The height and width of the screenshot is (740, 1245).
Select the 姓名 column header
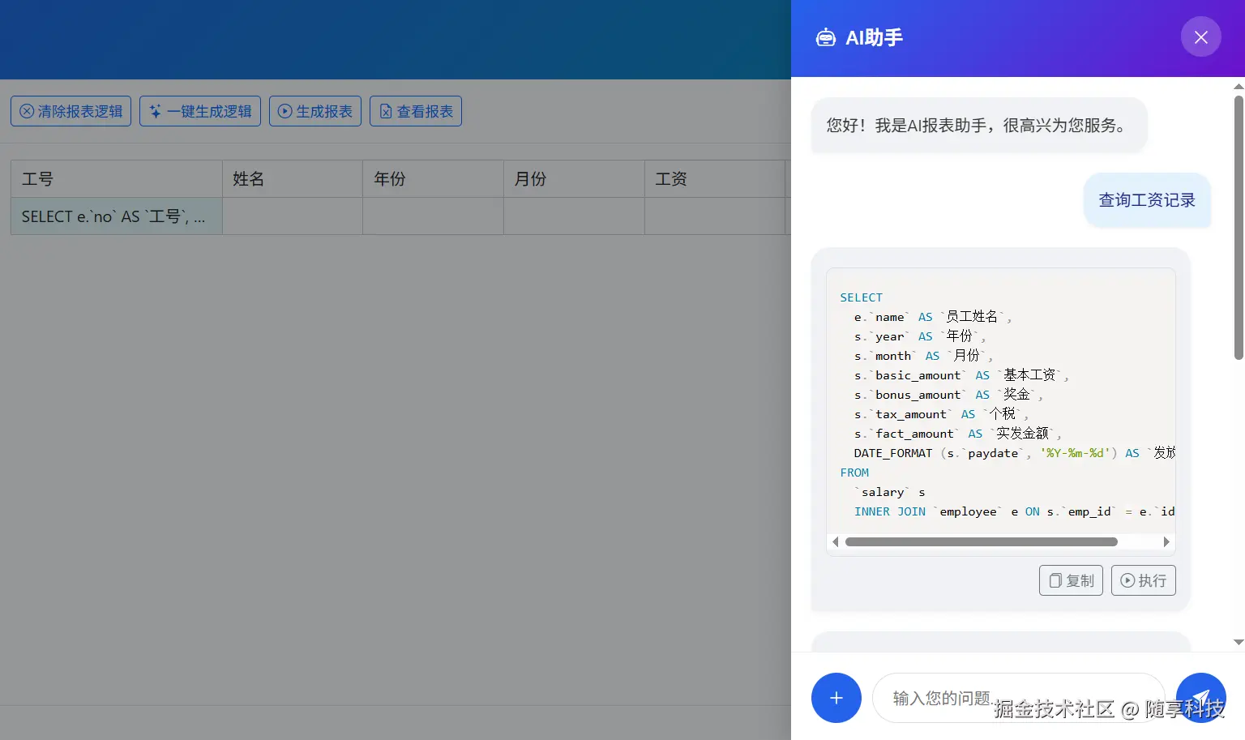(x=293, y=179)
